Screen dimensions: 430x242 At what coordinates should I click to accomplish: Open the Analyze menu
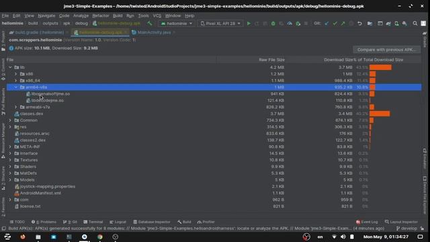81,15
